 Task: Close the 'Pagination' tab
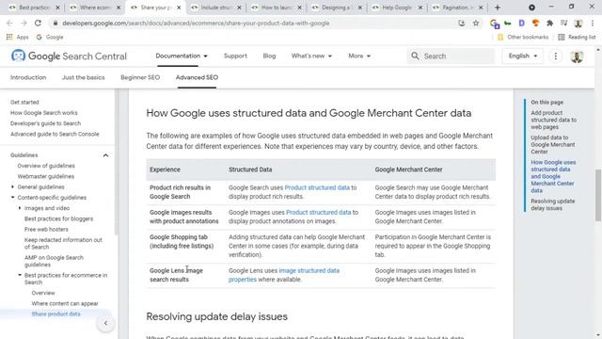pyautogui.click(x=481, y=8)
